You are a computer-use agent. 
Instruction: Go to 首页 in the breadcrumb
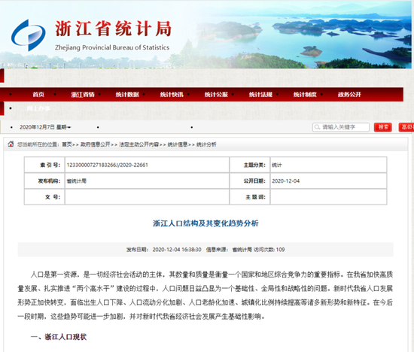[67, 144]
